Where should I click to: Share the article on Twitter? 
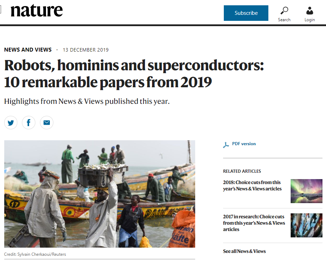11,123
